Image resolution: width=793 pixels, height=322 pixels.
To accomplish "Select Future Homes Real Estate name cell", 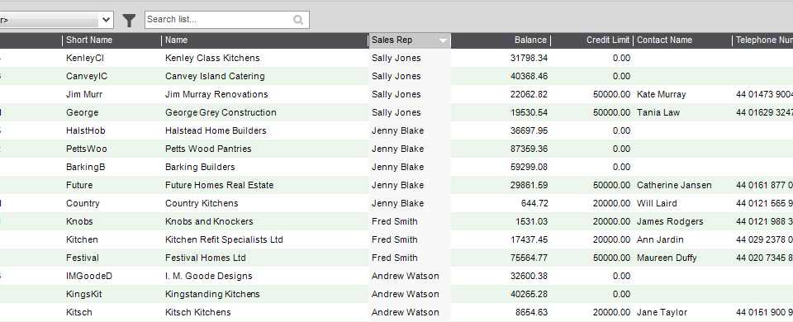I will [220, 186].
